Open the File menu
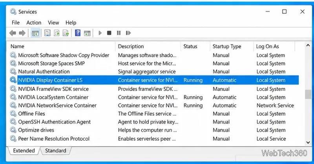This screenshot has width=314, height=164. 16,23
